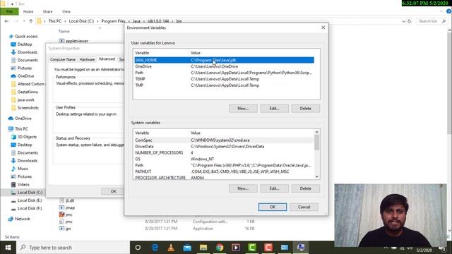
Task: Open Network in navigation pane
Action: click(22, 219)
